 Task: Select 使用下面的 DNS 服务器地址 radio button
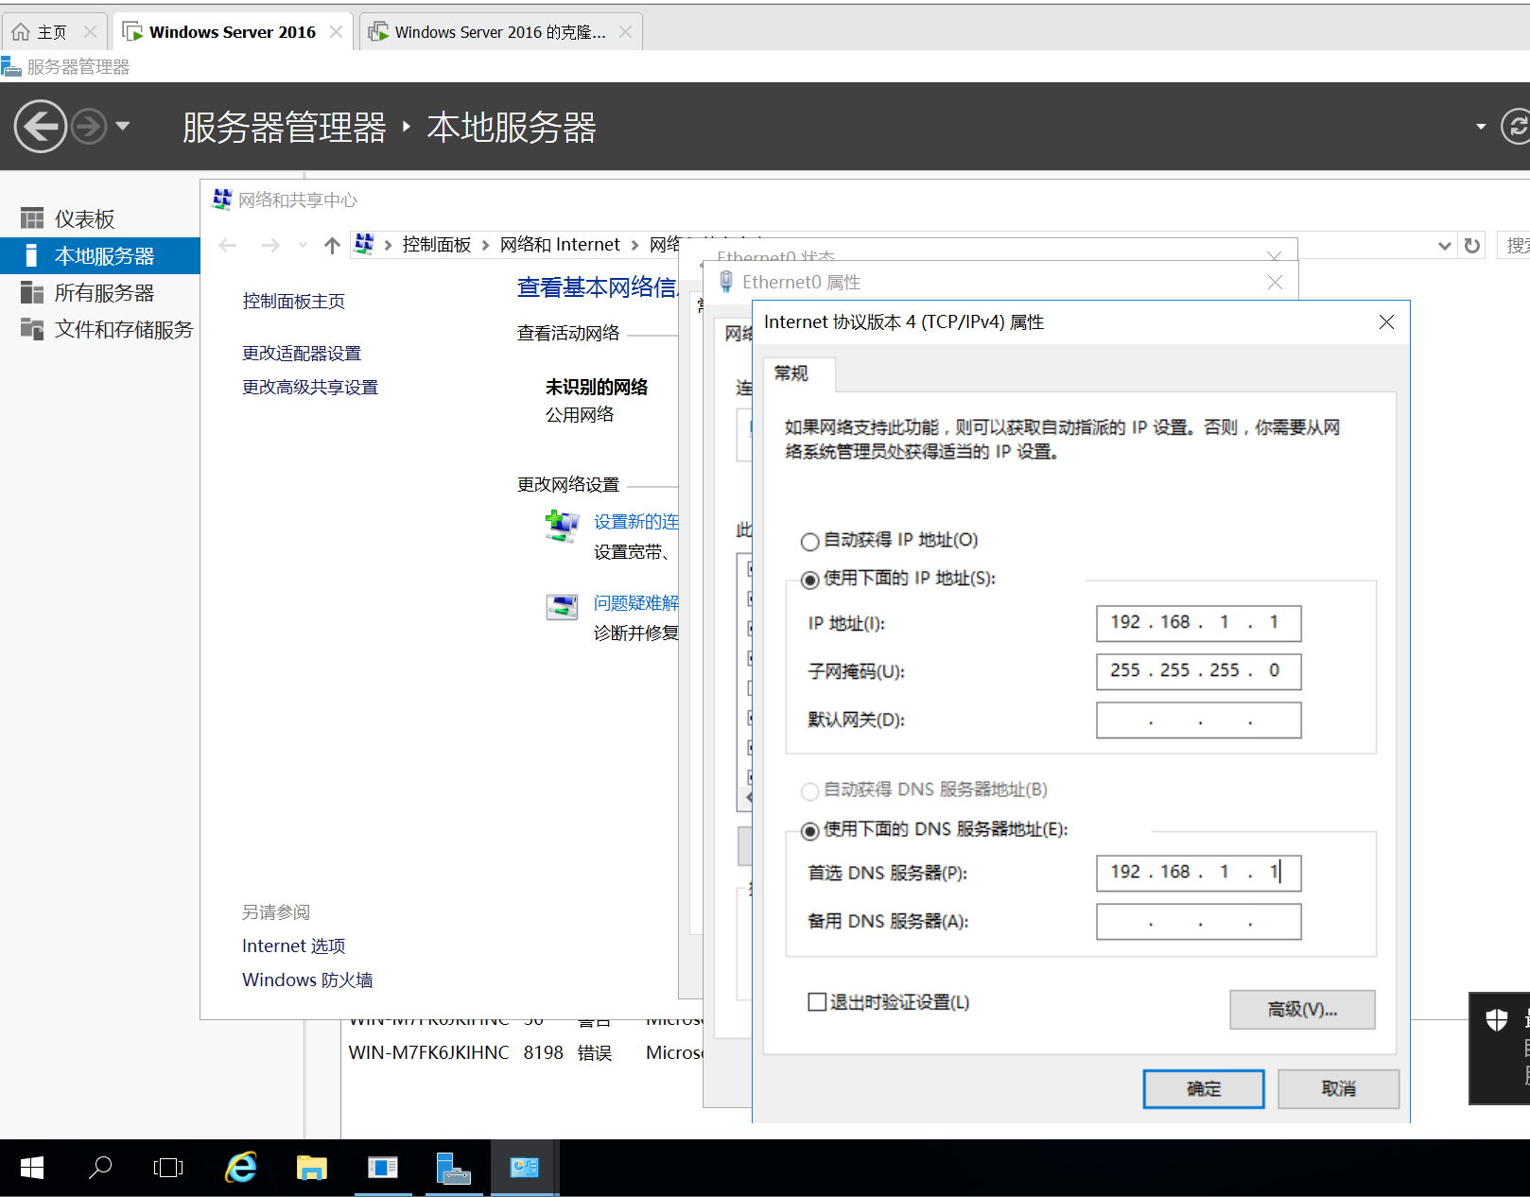click(809, 831)
